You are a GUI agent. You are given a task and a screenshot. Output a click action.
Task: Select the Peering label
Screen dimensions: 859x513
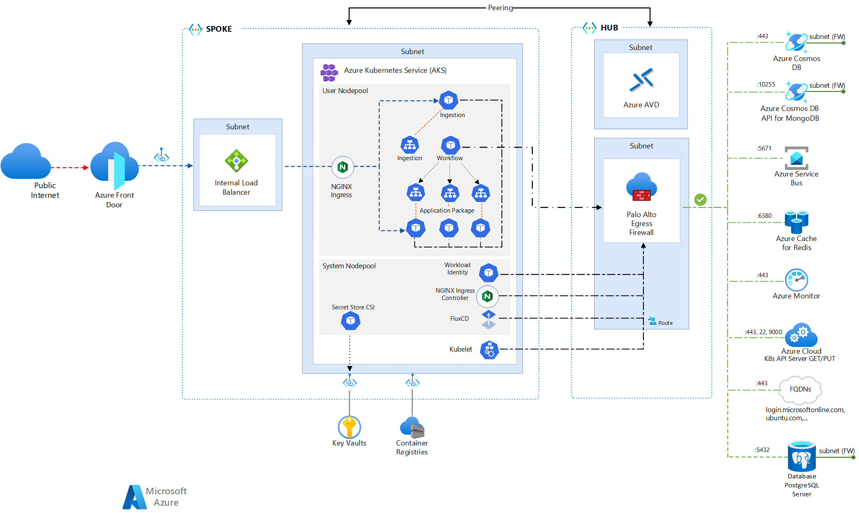(500, 8)
